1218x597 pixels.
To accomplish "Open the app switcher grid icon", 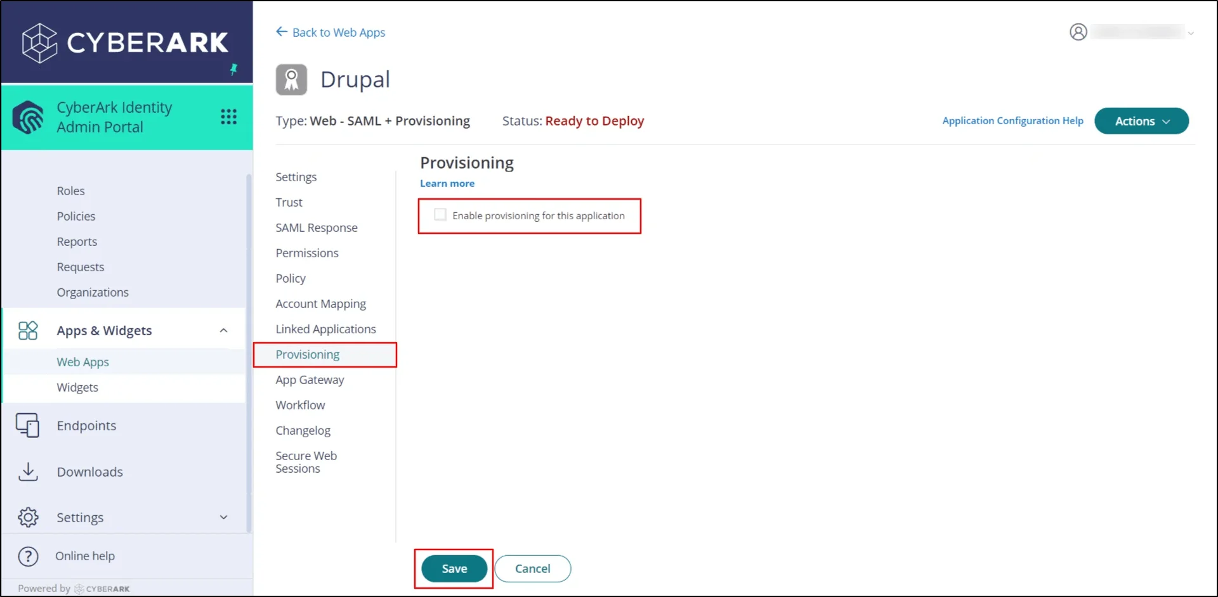I will (x=228, y=117).
